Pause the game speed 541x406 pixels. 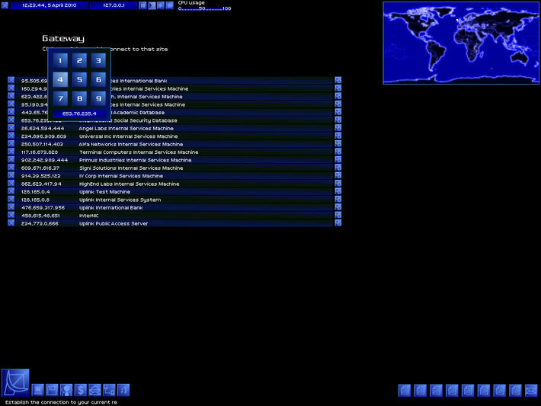point(142,5)
